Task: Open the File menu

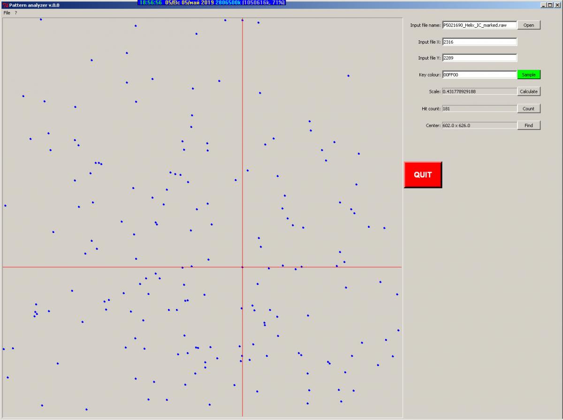Action: click(7, 13)
